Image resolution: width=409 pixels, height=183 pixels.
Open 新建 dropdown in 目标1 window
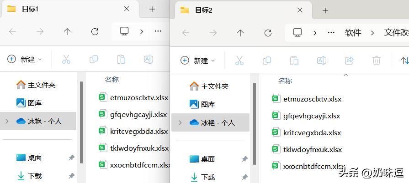point(25,59)
